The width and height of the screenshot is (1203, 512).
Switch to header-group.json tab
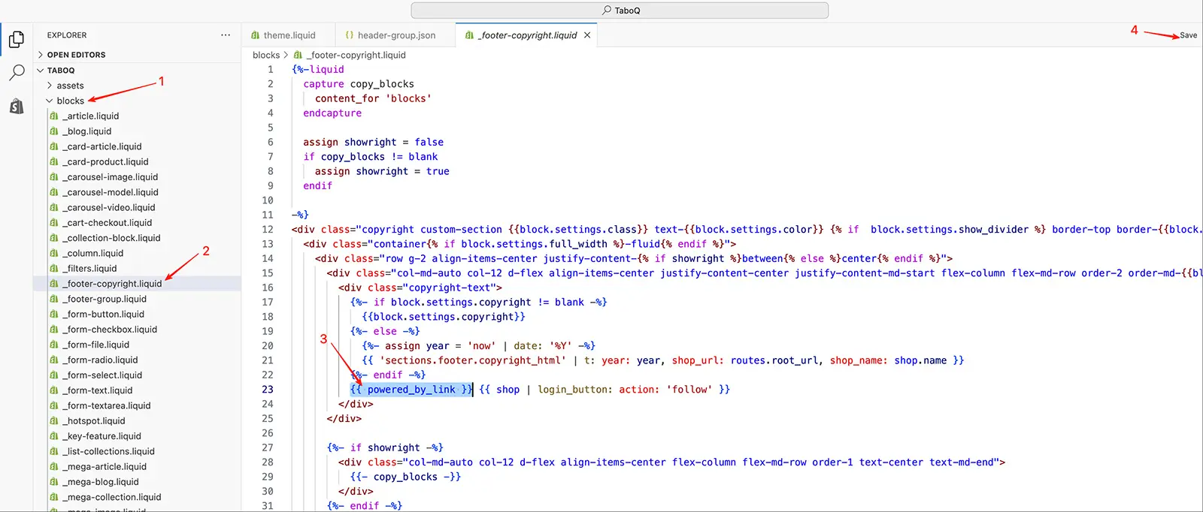coord(390,35)
